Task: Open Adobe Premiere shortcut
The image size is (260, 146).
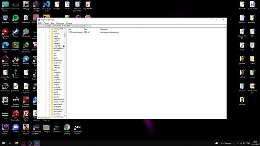Action: tap(5, 129)
